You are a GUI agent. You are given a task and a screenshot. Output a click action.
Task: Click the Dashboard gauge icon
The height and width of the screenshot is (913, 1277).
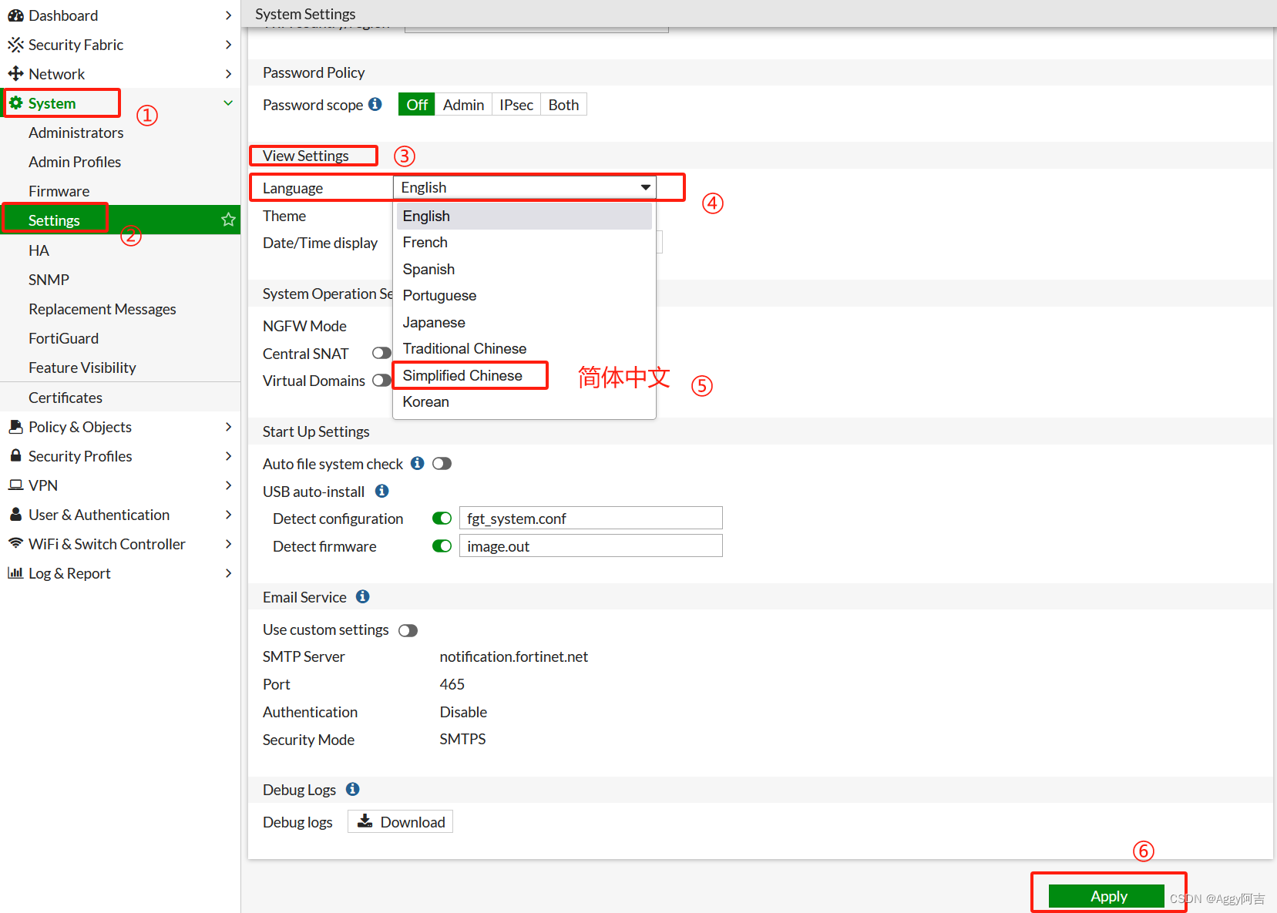pos(15,15)
